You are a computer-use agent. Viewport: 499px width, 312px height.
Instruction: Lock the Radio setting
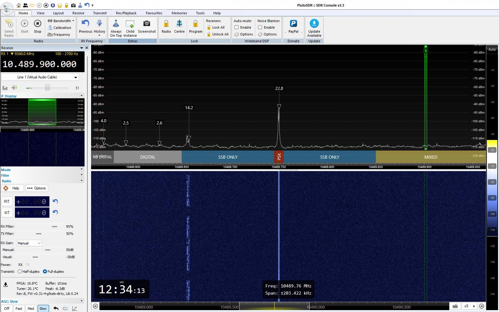click(166, 26)
